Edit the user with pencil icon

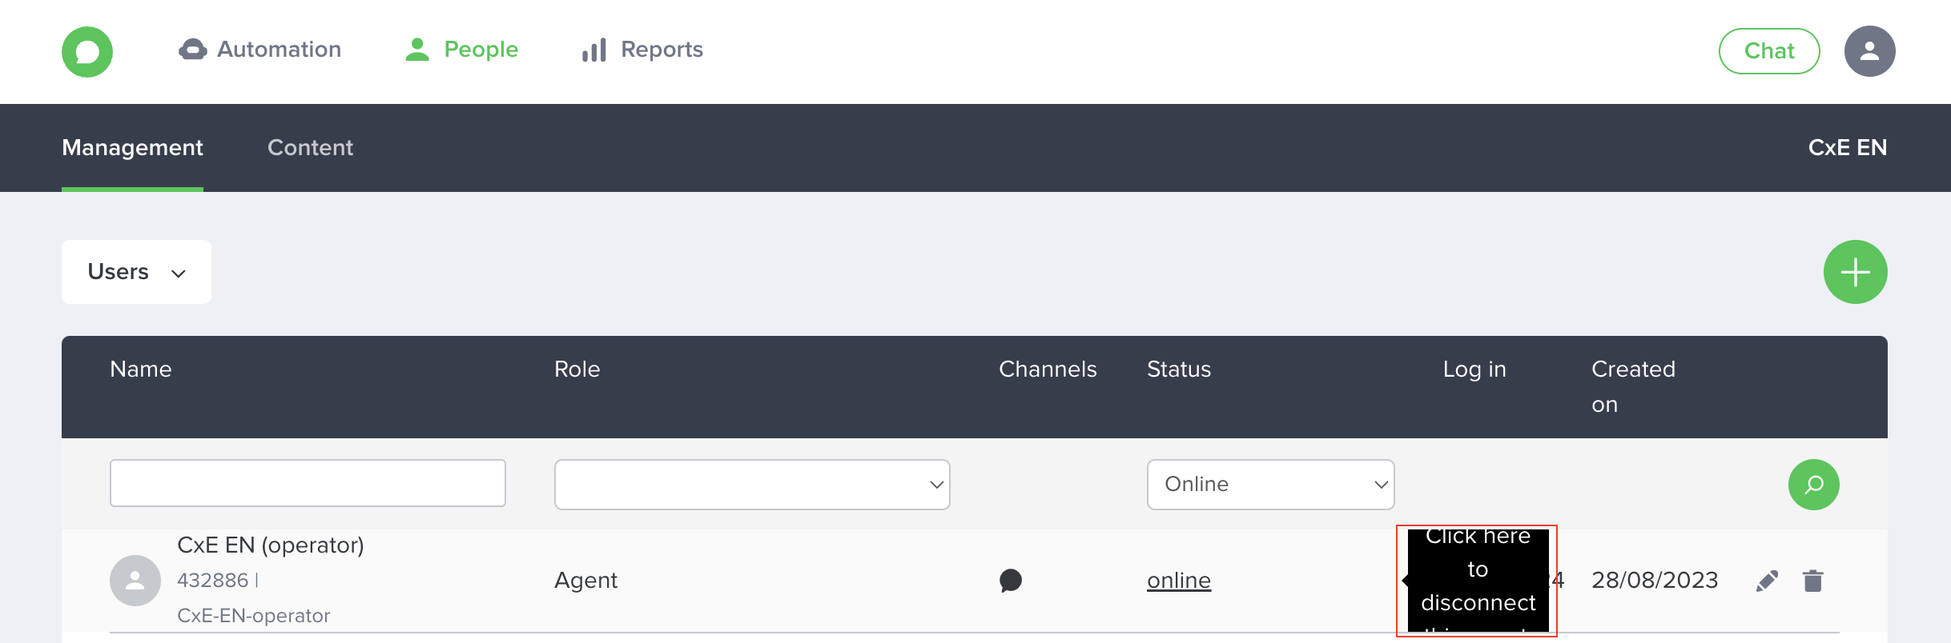tap(1767, 581)
